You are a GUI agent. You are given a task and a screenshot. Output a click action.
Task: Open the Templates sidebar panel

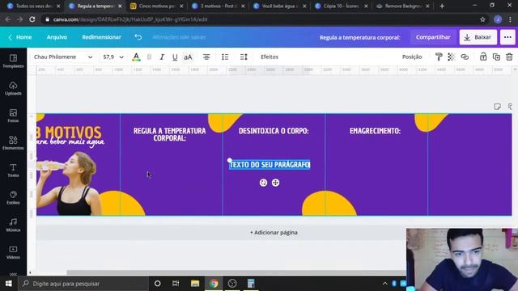coord(13,61)
